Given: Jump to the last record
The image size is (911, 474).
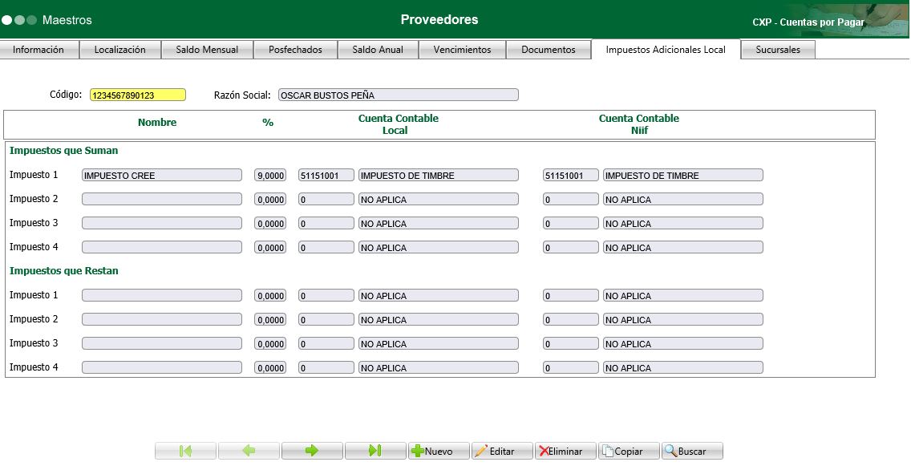Looking at the screenshot, I should (x=375, y=451).
